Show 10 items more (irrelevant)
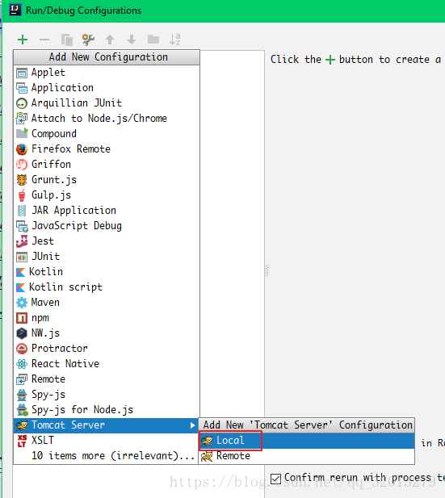Image resolution: width=445 pixels, height=498 pixels. (x=107, y=456)
